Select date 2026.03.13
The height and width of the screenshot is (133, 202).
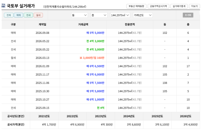pos(42,58)
